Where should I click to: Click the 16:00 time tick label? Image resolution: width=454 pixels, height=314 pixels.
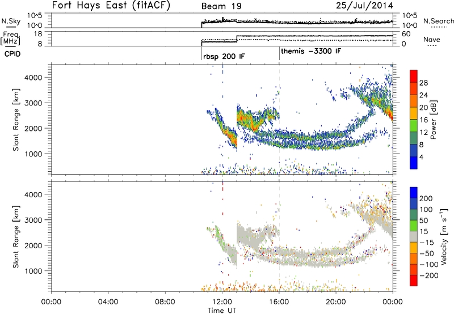[x=279, y=302]
